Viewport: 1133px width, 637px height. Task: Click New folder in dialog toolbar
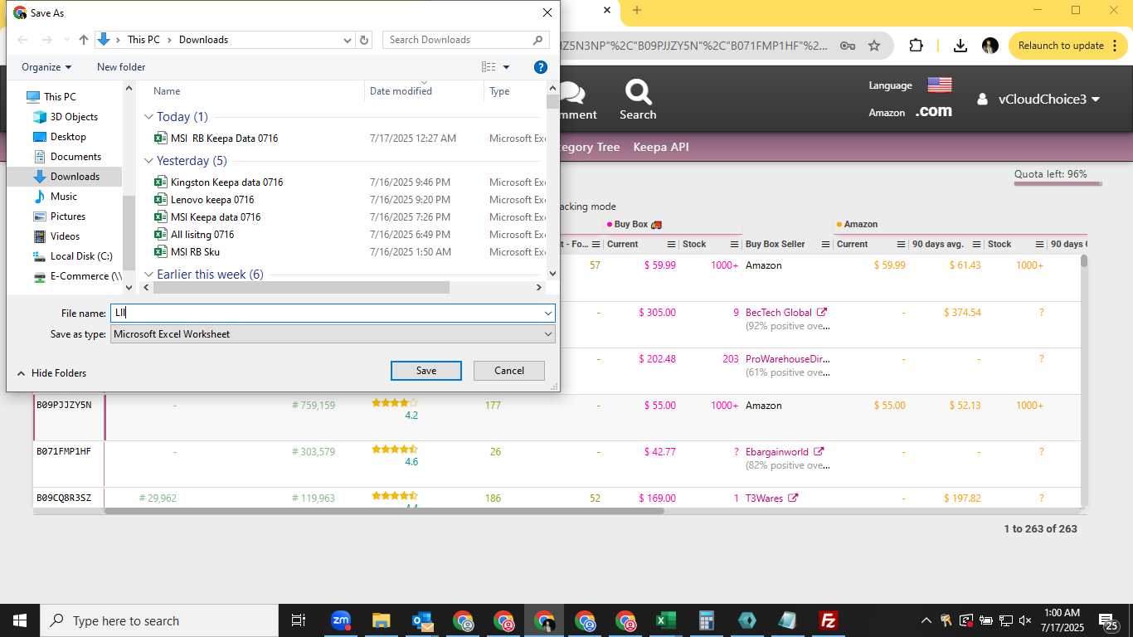121,67
